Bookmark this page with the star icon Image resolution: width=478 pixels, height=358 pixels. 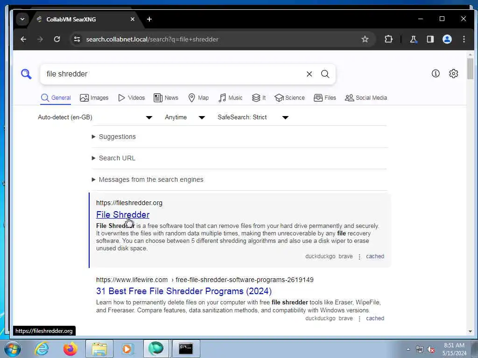coord(365,39)
